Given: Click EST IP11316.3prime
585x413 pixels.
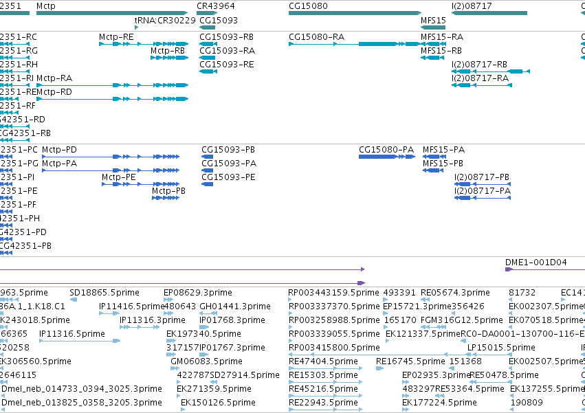Looking at the screenshot, I should (x=152, y=320).
